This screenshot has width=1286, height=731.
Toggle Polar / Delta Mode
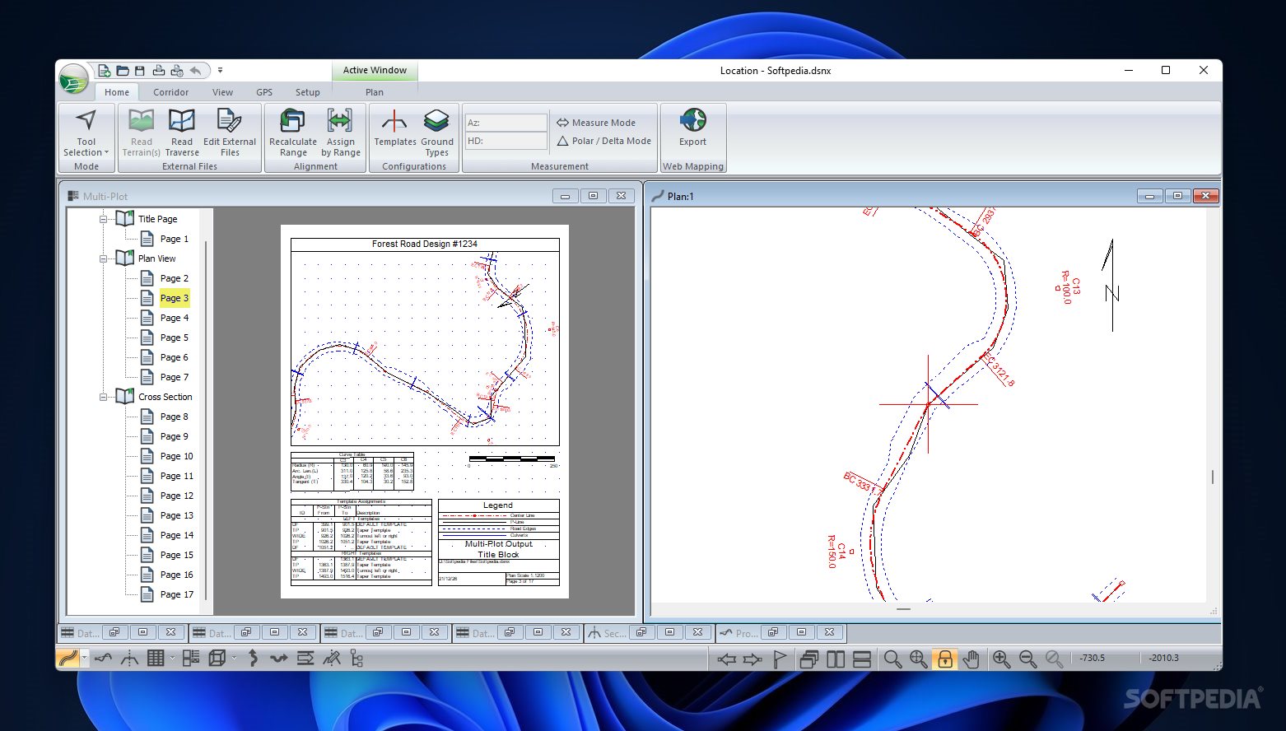604,141
